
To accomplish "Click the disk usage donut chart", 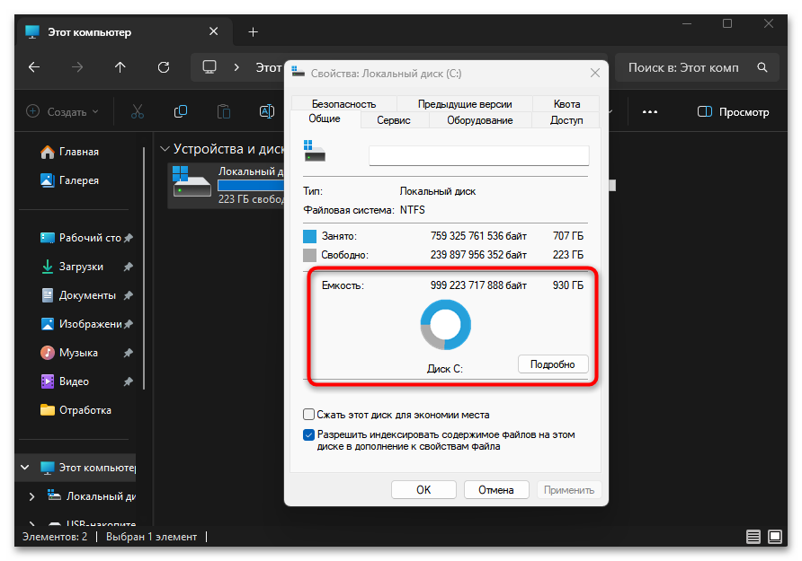I will coord(445,325).
